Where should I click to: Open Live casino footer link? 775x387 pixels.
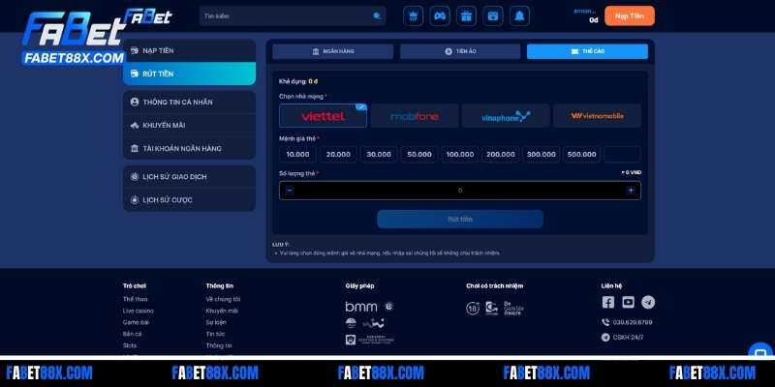(x=138, y=311)
